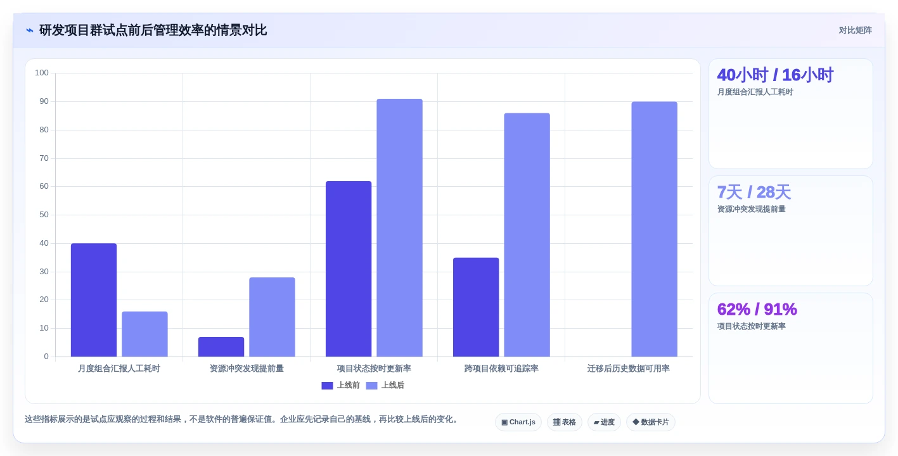Select the 上线后 bar for 迁移后历史数据可用率
The image size is (898, 456).
pos(654,229)
